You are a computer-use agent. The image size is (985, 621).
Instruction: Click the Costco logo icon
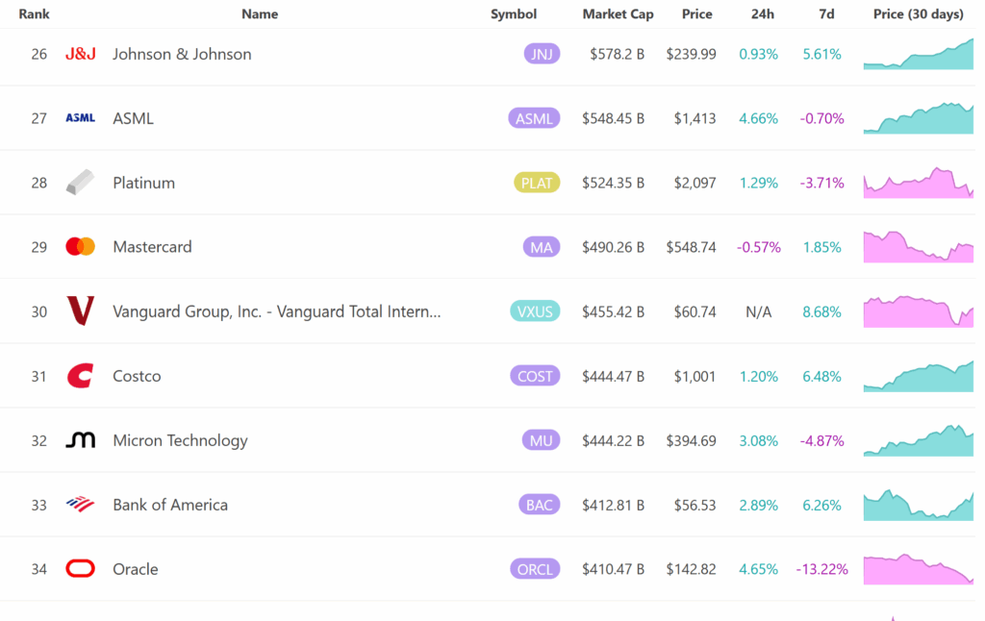pos(80,376)
